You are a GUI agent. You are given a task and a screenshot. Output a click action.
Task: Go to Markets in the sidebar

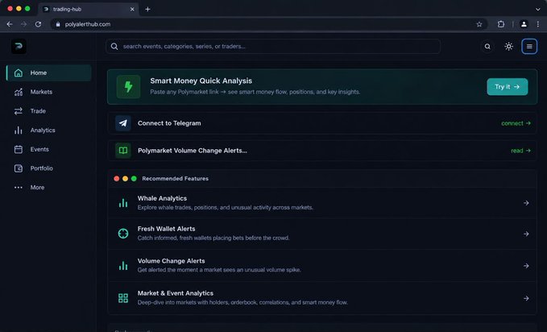point(49,92)
